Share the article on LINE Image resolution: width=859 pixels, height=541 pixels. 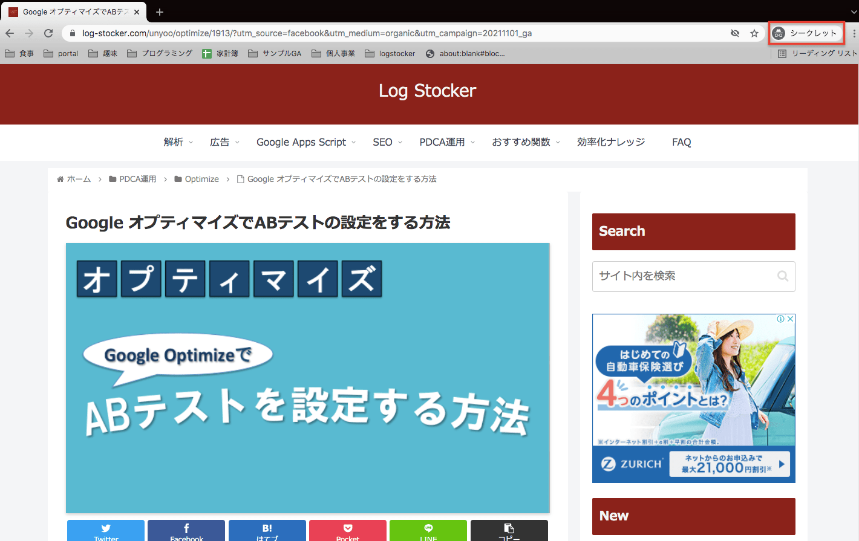(x=428, y=531)
